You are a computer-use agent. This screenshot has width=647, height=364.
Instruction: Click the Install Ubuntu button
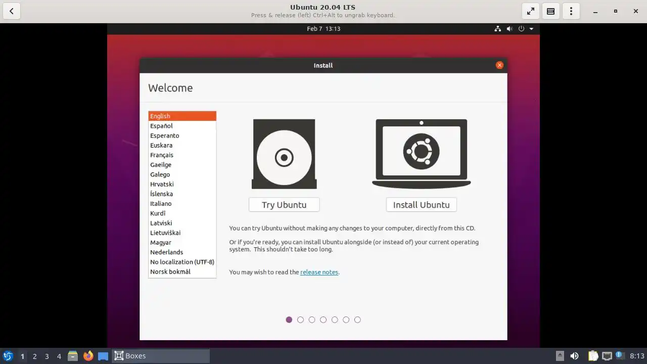[x=421, y=205]
